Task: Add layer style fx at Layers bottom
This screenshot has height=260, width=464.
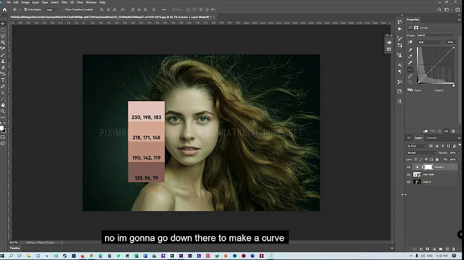Action: 421,249
